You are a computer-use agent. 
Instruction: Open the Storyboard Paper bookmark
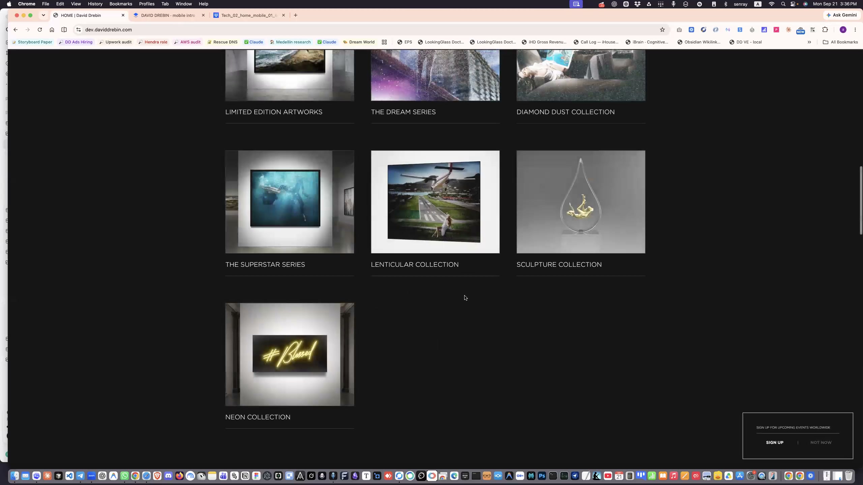coord(32,42)
